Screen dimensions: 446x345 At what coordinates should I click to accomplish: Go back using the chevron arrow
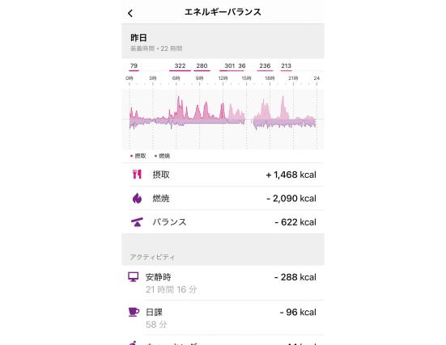click(130, 13)
